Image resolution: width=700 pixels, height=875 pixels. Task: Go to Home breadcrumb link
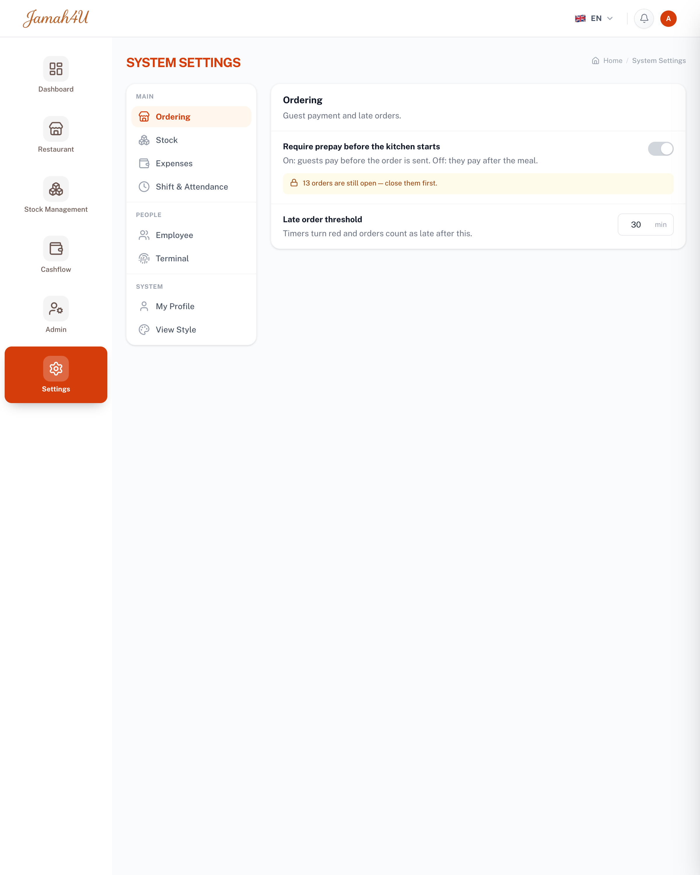612,61
